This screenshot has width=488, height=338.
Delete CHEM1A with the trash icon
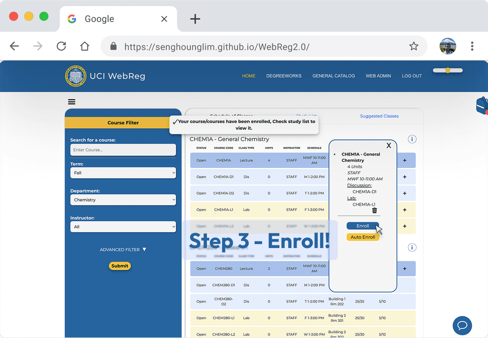tap(374, 210)
